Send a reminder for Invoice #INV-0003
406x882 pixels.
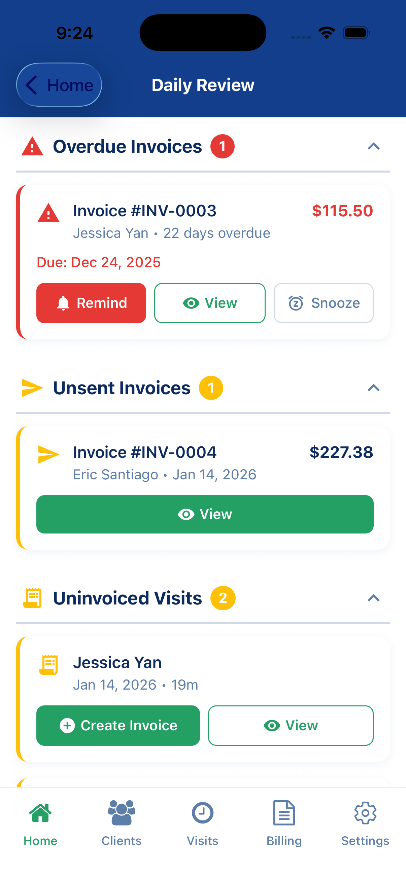[x=91, y=303]
